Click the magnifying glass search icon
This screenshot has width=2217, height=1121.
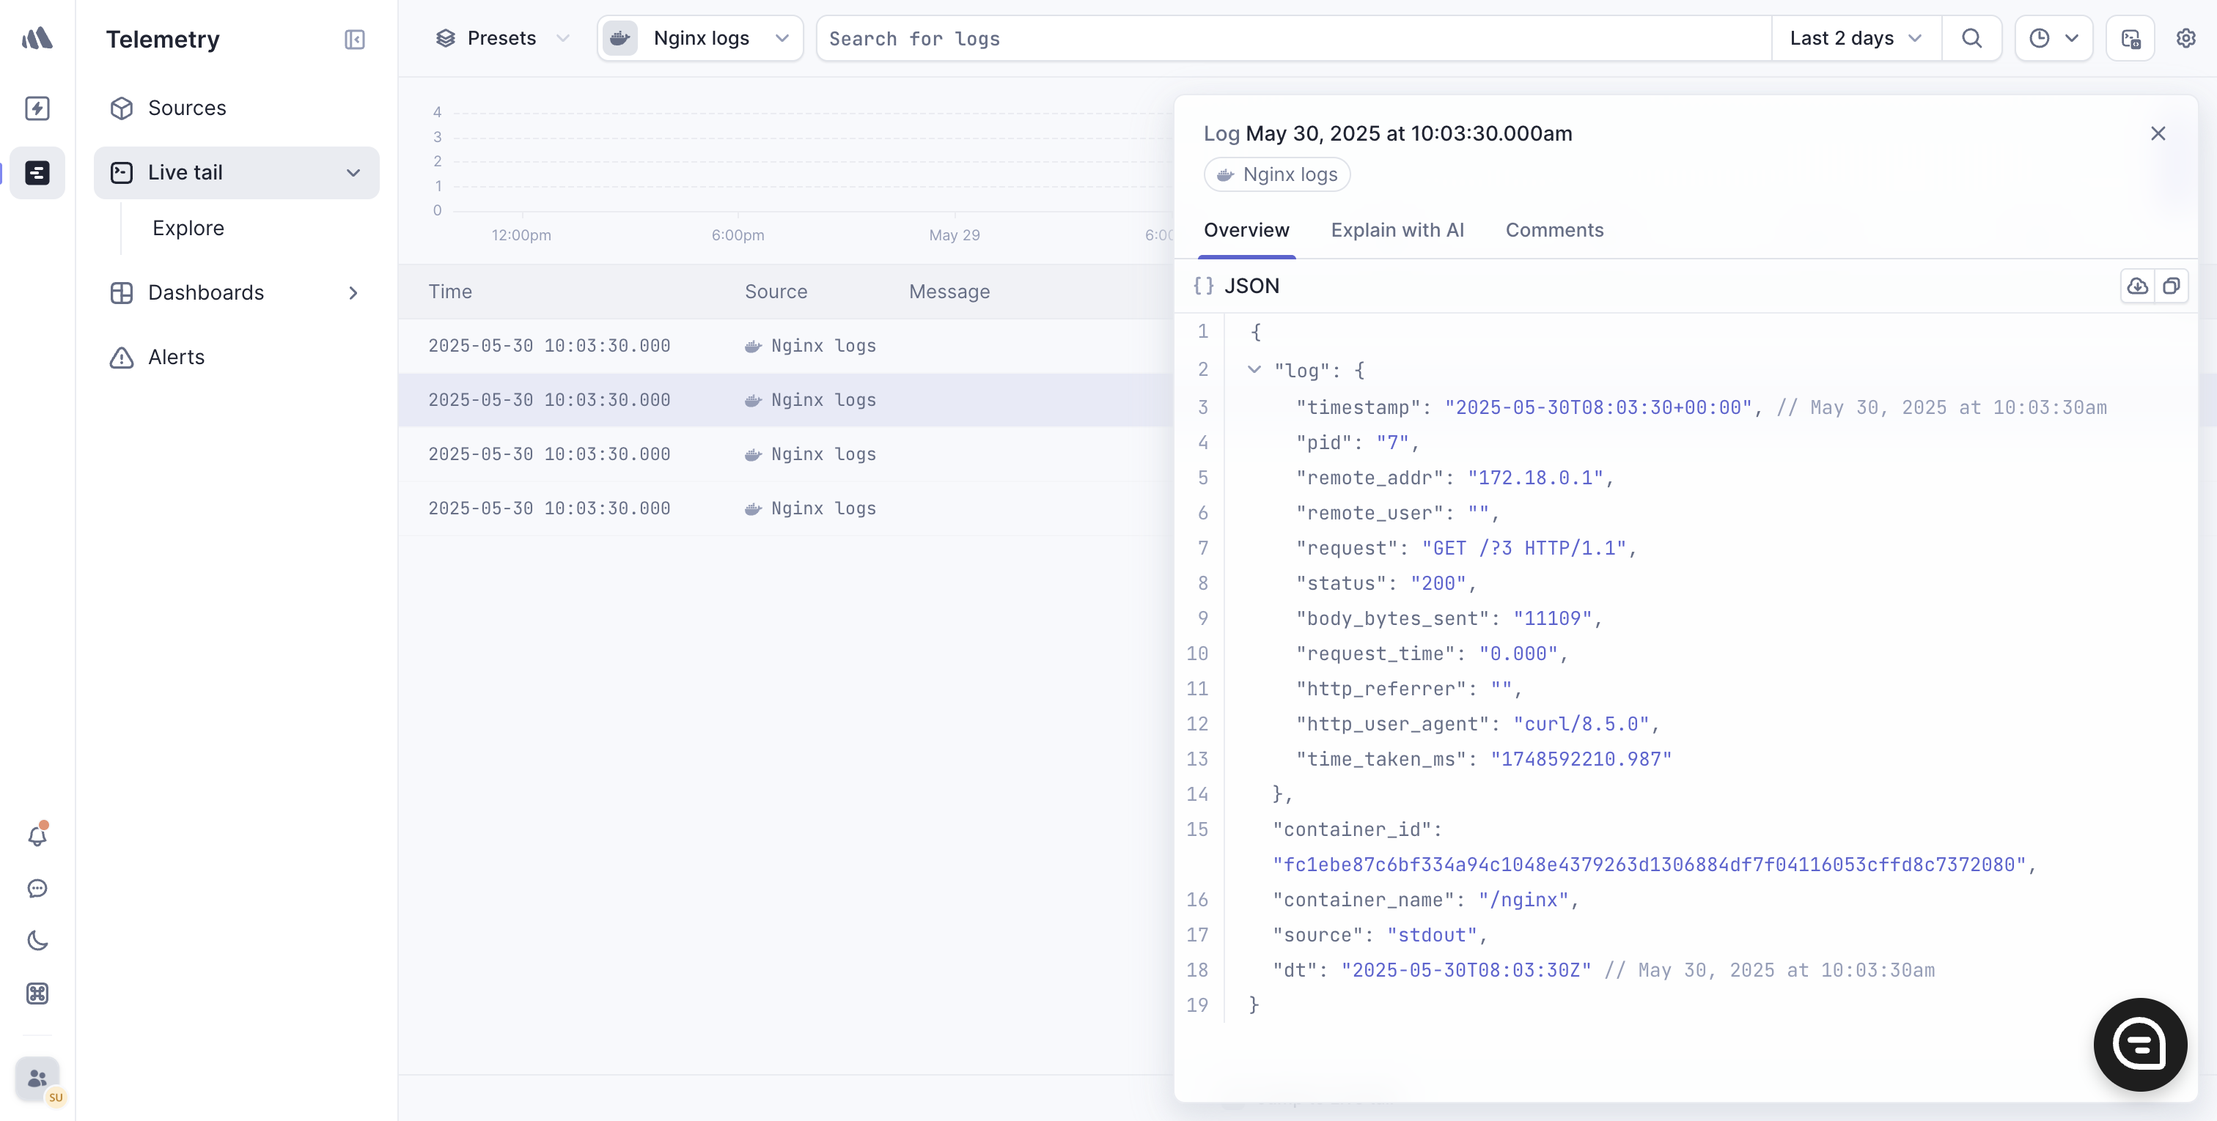pyautogui.click(x=1971, y=38)
